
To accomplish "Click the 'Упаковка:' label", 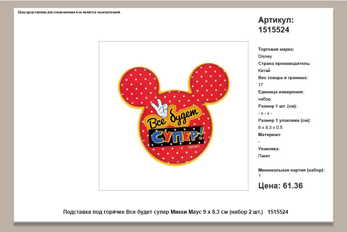I will coord(269,149).
